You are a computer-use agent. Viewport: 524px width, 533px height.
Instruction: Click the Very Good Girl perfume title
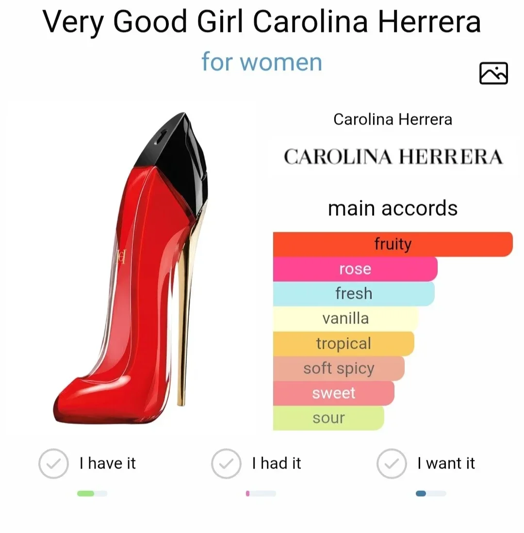click(262, 22)
